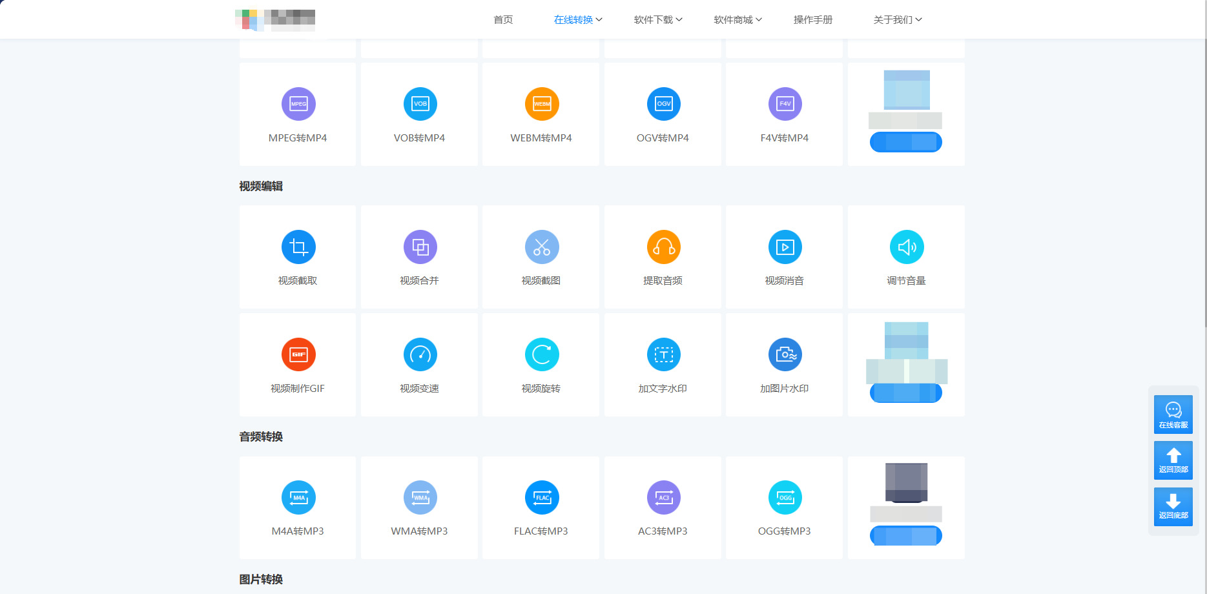Image resolution: width=1207 pixels, height=594 pixels.
Task: Click the 视频消音 play icon
Action: 785,247
